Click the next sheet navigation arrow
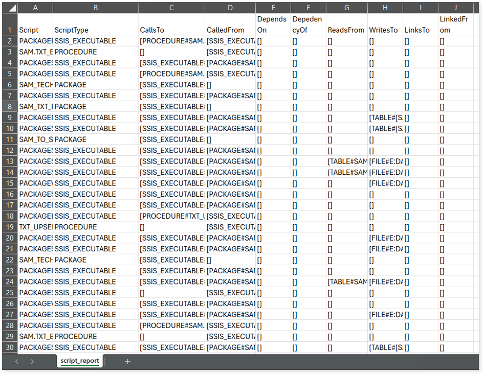 click(32, 361)
